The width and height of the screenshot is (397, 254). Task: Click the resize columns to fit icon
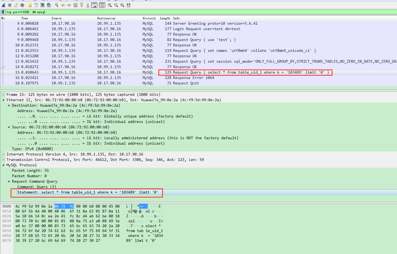129,5
